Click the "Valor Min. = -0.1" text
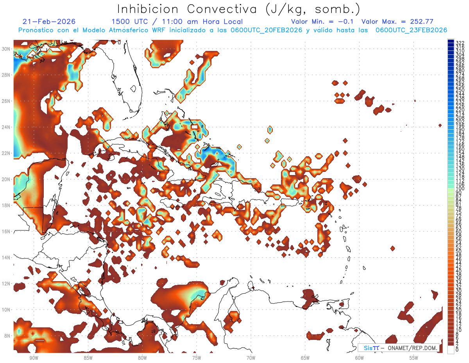Image resolution: width=469 pixels, height=363 pixels. pos(322,22)
